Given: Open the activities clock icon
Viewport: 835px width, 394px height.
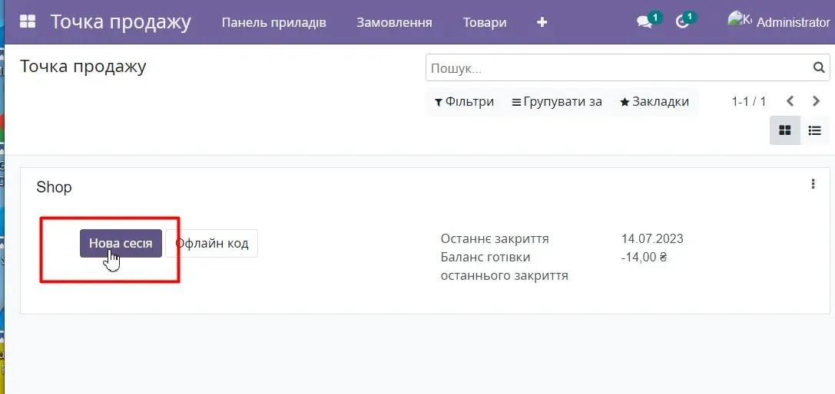Looking at the screenshot, I should coord(682,22).
